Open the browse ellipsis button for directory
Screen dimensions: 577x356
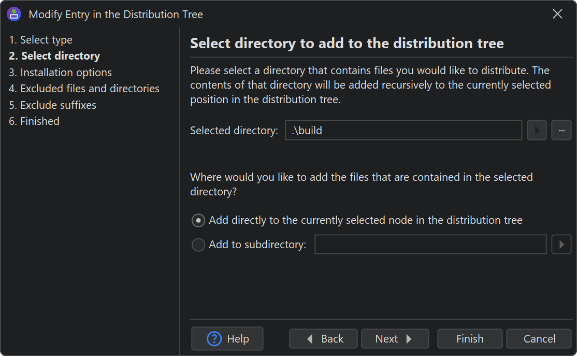[x=561, y=131]
